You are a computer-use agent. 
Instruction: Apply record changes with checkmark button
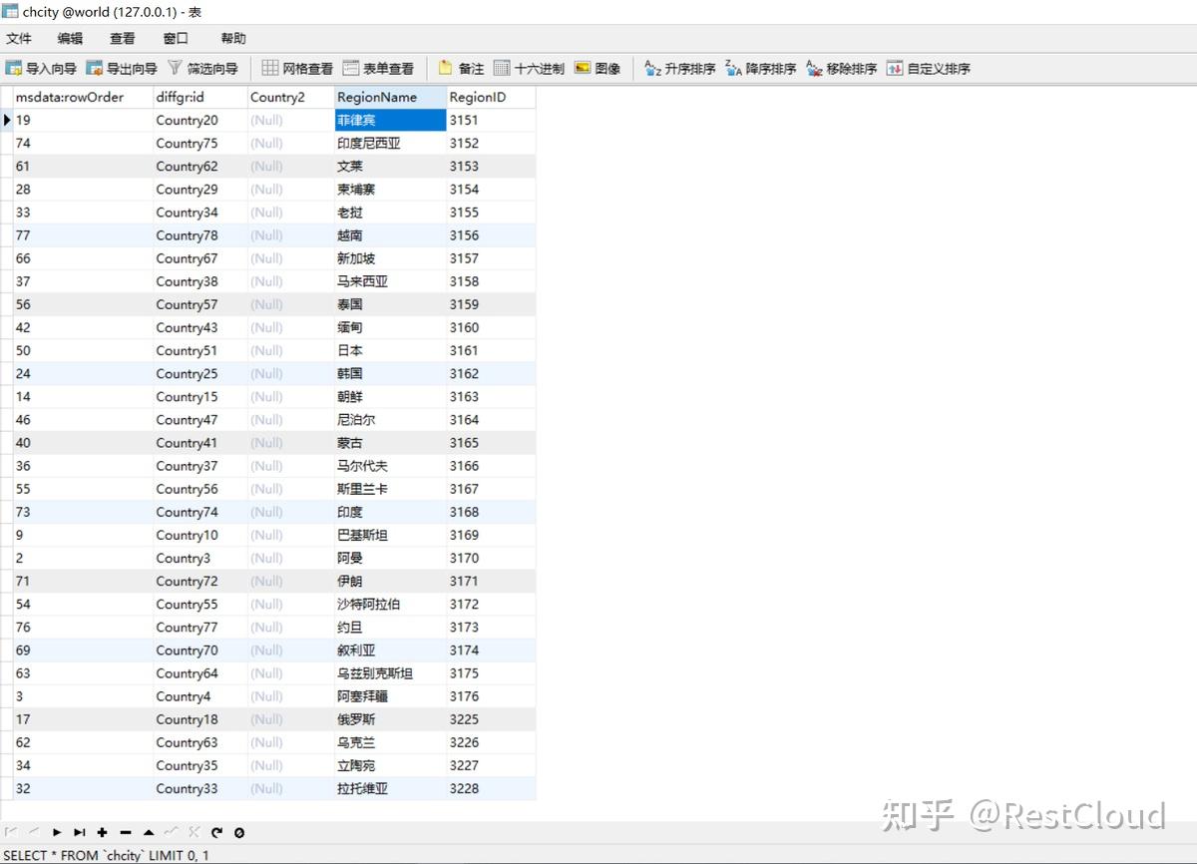[174, 832]
